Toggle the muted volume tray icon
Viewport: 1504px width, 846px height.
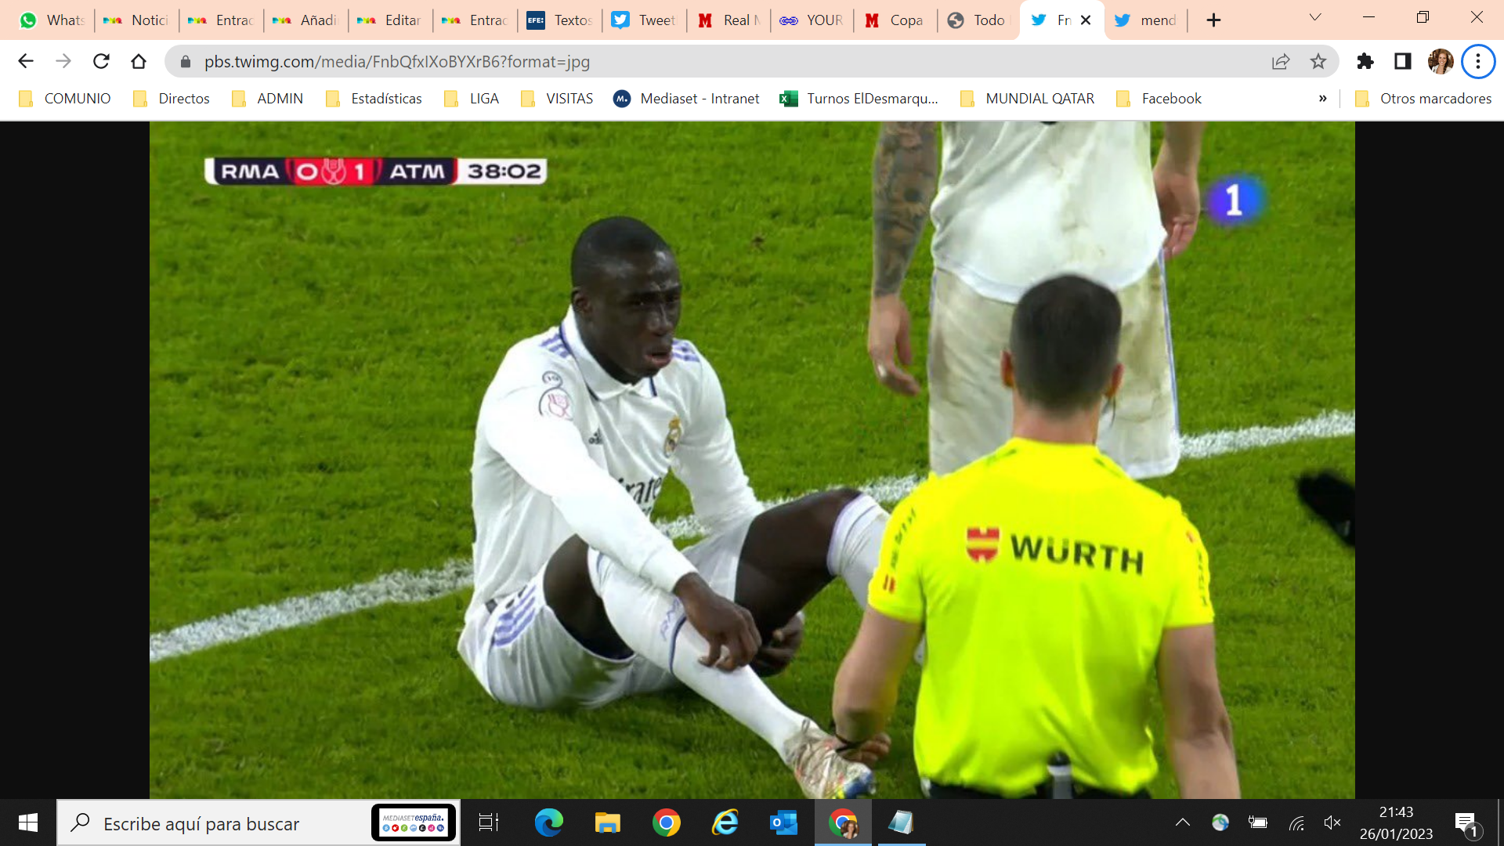(x=1332, y=822)
